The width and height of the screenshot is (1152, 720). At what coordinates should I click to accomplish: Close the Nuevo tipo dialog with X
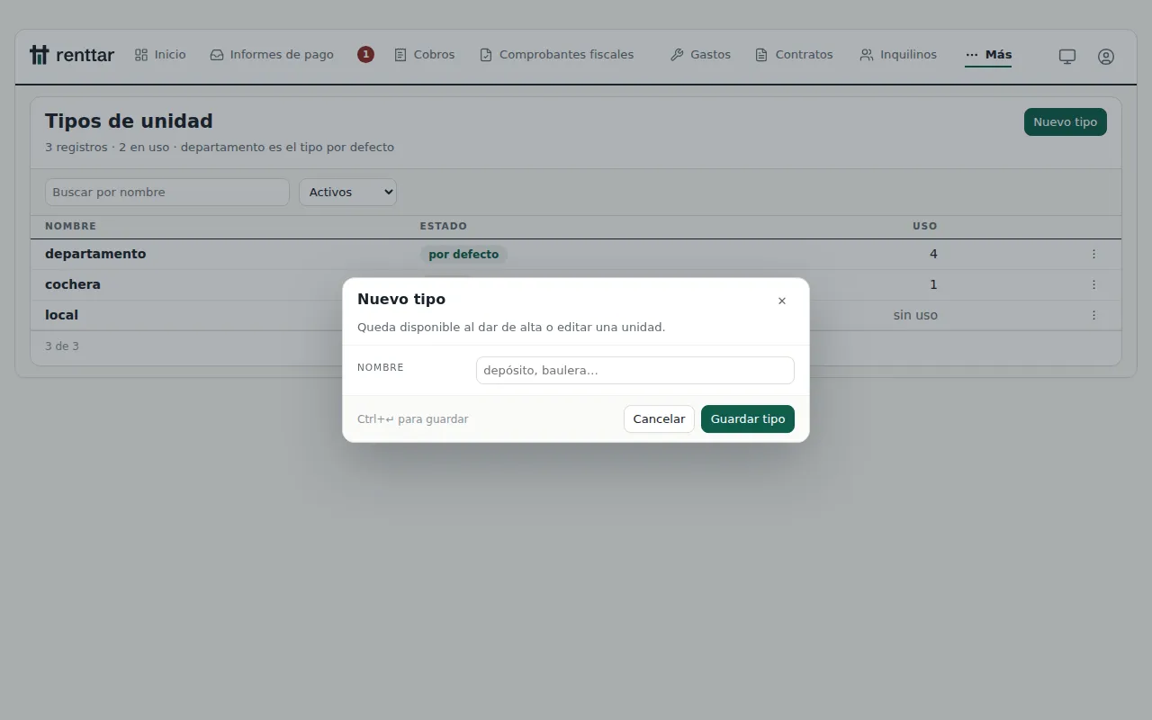coord(782,301)
